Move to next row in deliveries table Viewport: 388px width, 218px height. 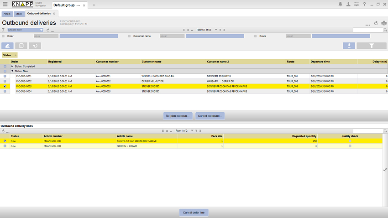click(216, 30)
